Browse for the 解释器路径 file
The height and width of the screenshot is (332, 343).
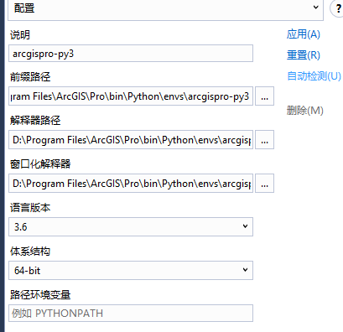point(264,139)
